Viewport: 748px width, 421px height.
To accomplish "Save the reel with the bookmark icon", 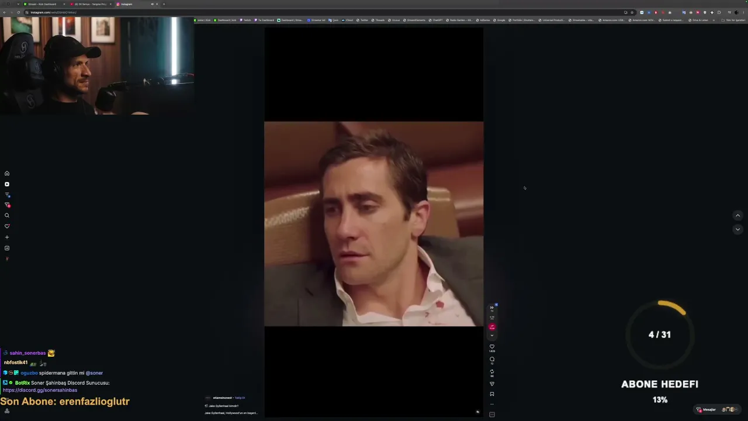I will 492,394.
